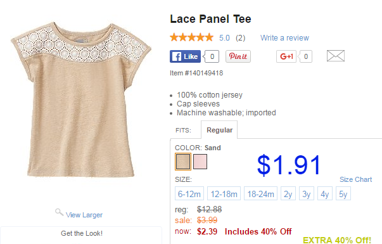Click the Facebook like count bubble
The image size is (382, 244).
[x=212, y=56]
